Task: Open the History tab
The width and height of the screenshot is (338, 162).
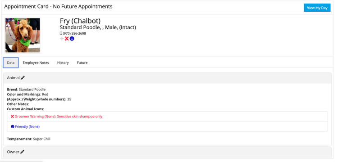Action: (x=63, y=63)
